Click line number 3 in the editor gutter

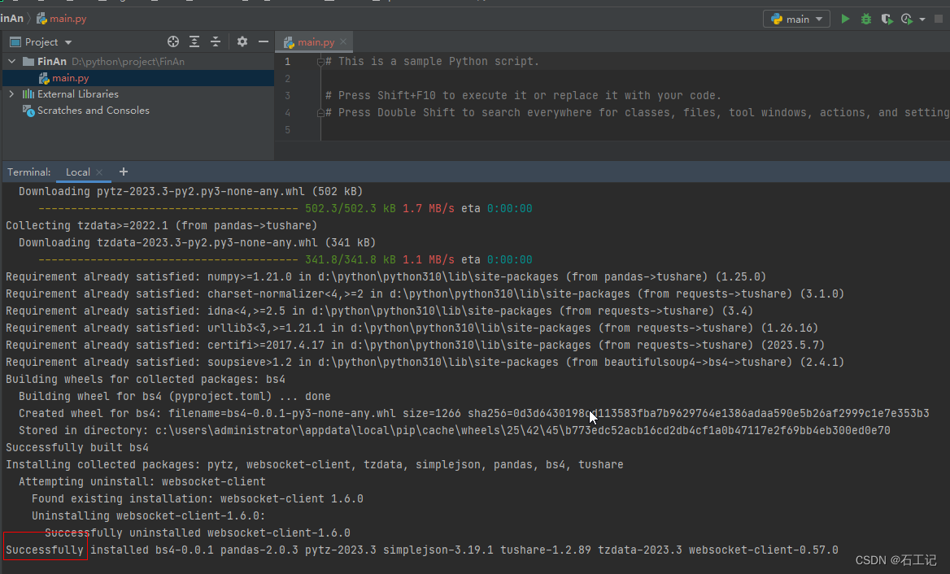tap(287, 96)
